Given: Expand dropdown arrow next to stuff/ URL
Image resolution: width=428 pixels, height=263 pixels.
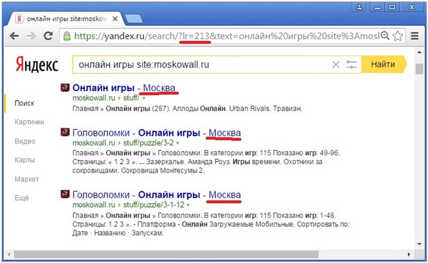Looking at the screenshot, I should coord(144,98).
